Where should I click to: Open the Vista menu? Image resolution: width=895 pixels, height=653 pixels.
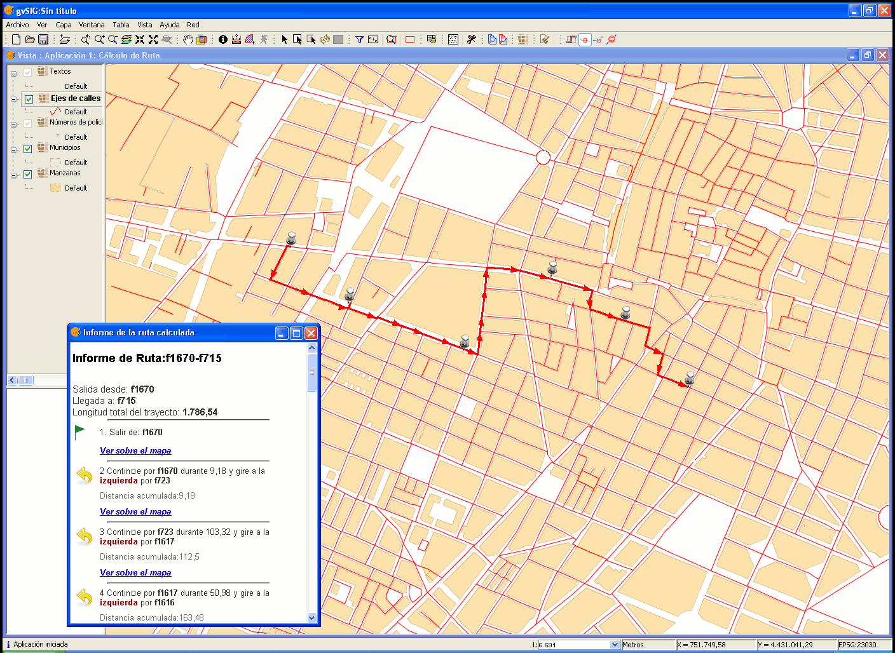click(145, 25)
